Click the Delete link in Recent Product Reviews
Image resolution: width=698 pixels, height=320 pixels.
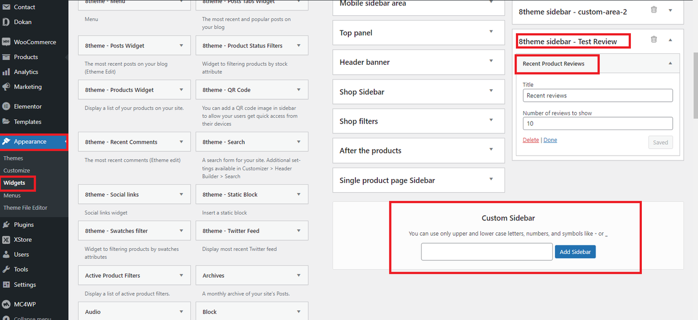[x=531, y=140]
